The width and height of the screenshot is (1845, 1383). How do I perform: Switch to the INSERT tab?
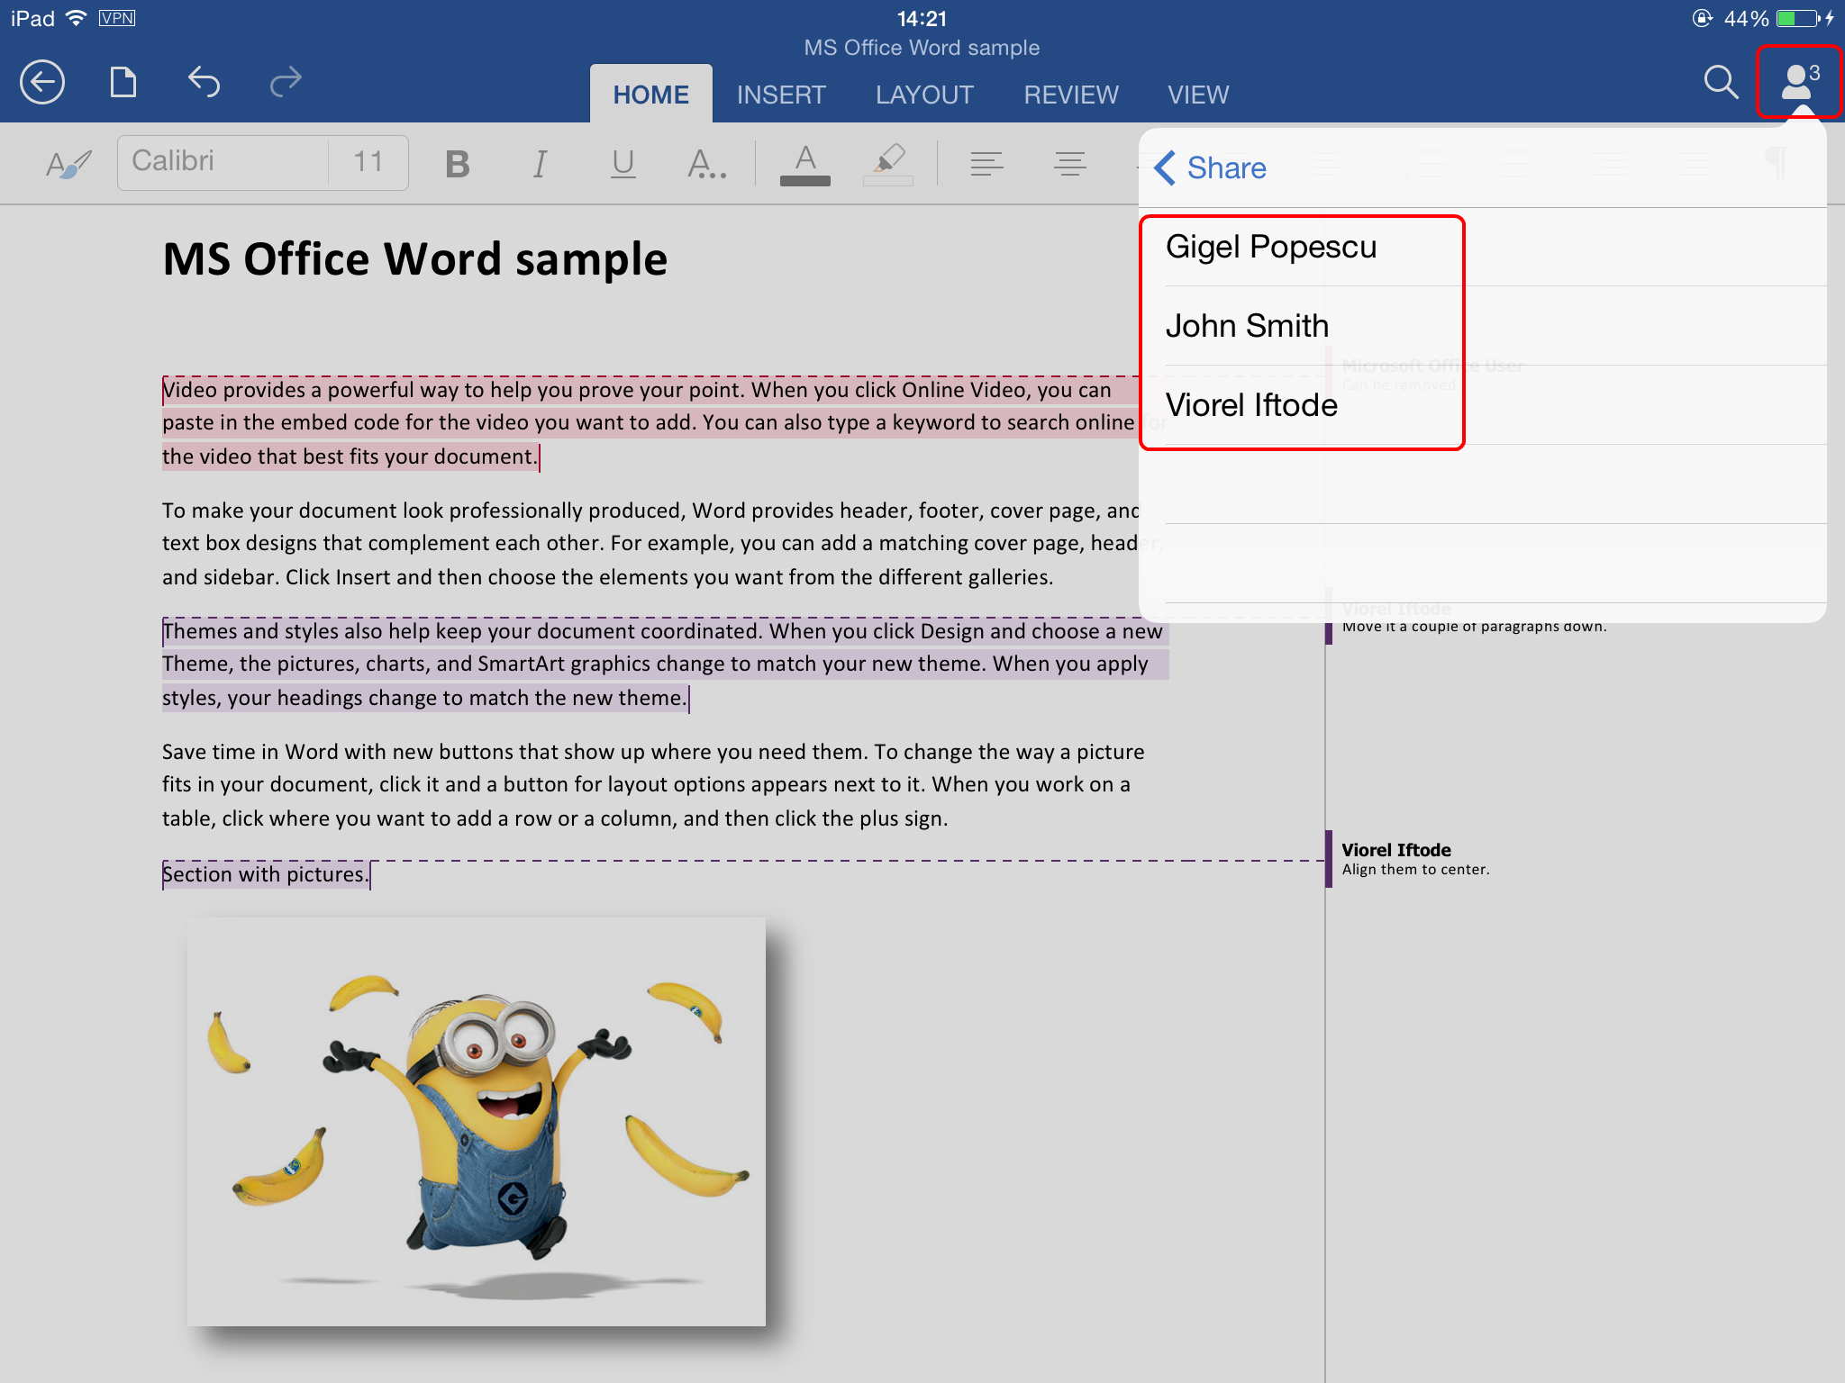coord(781,95)
